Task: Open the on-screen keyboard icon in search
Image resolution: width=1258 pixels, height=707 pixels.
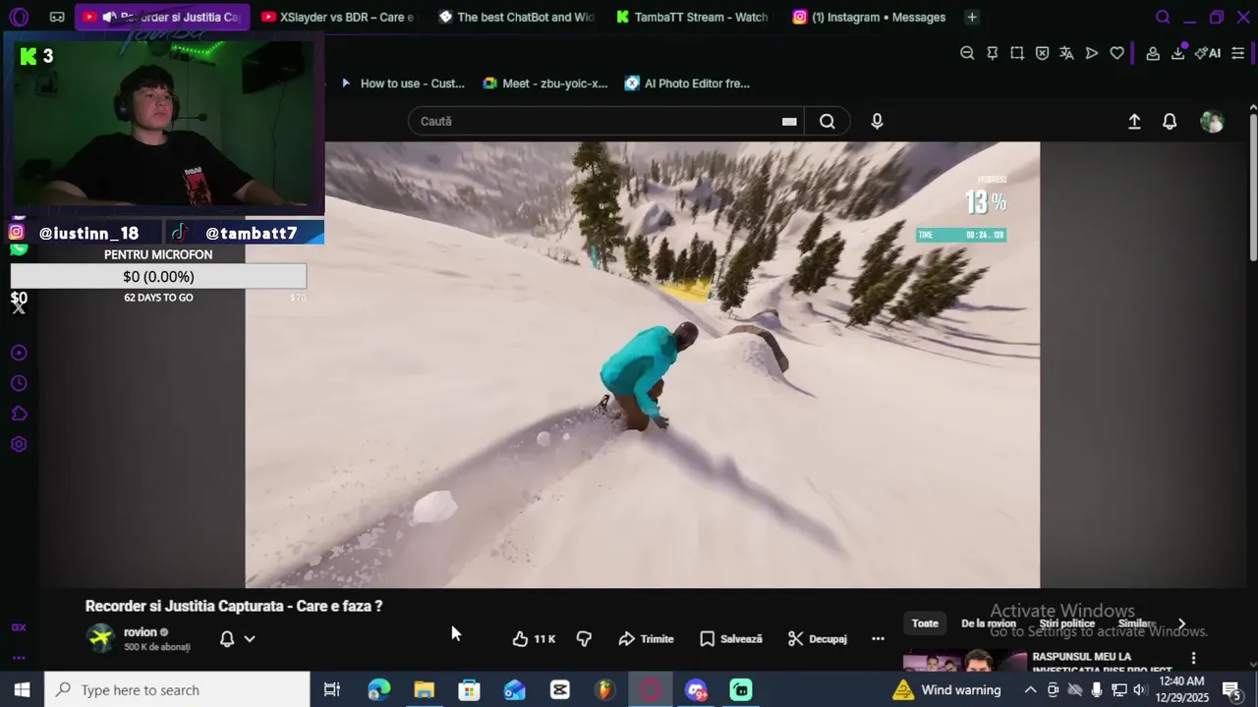Action: (789, 122)
